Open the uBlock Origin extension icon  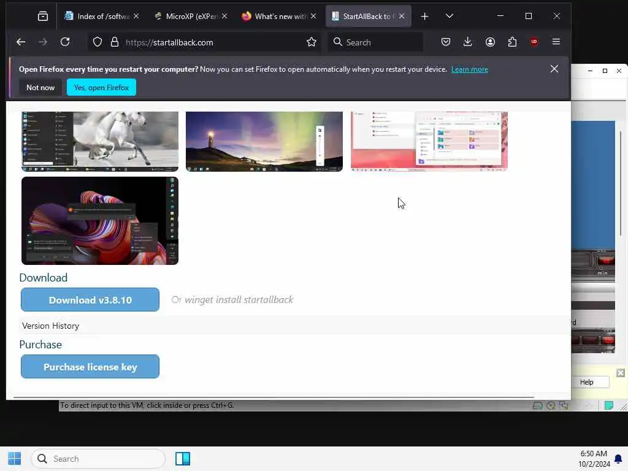point(534,42)
